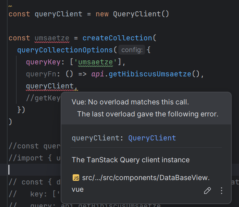Click the '//import {' comment line
239x207 pixels.
(35, 158)
